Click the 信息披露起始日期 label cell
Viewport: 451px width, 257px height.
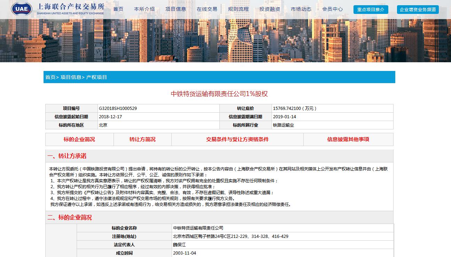point(71,117)
